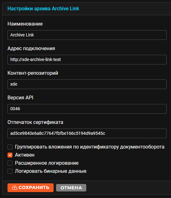Screen dimensions: 171x198
Task: Enable grouping attachments by document flow ID checkbox
Action: point(10,147)
